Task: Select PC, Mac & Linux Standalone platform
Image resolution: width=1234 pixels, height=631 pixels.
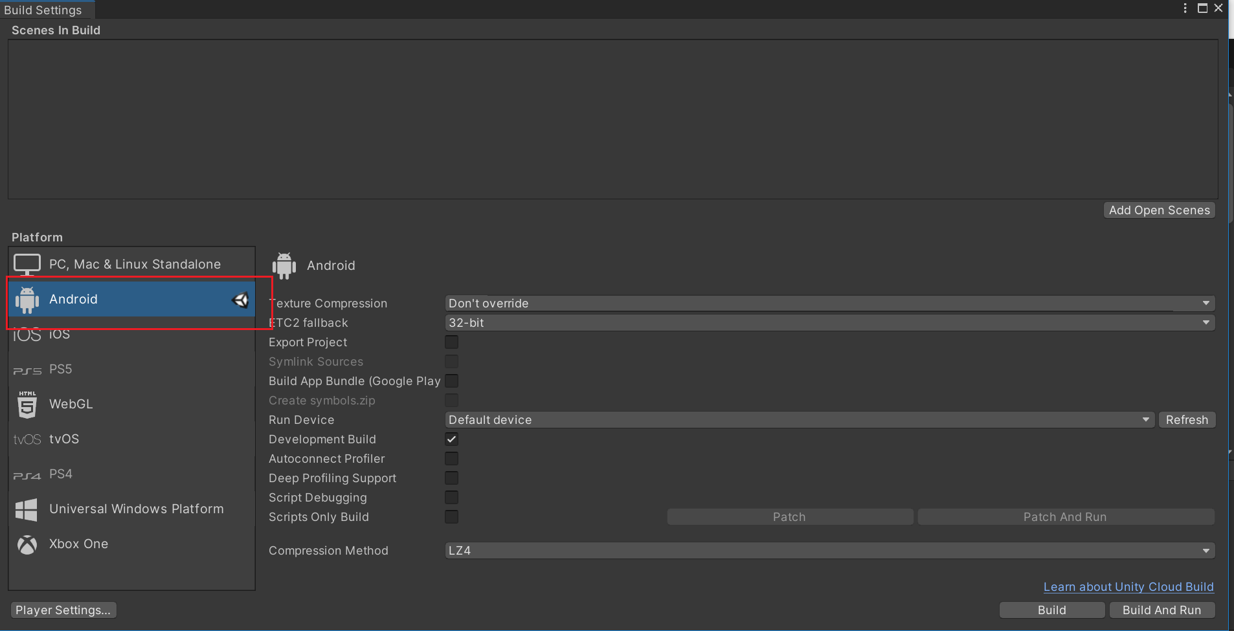Action: [132, 264]
